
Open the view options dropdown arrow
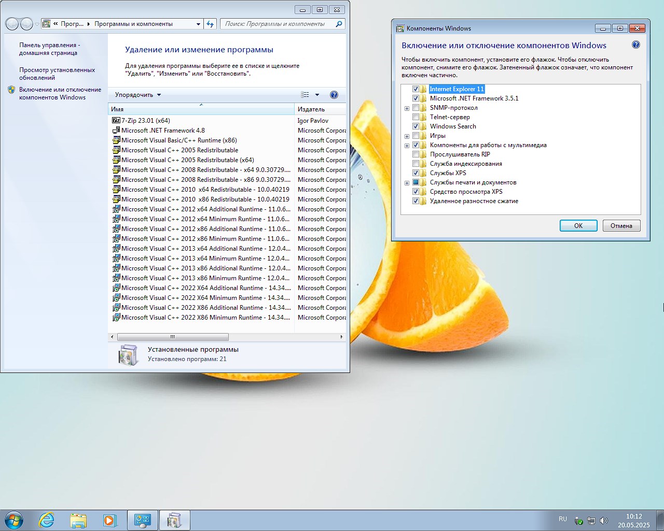[x=317, y=95]
